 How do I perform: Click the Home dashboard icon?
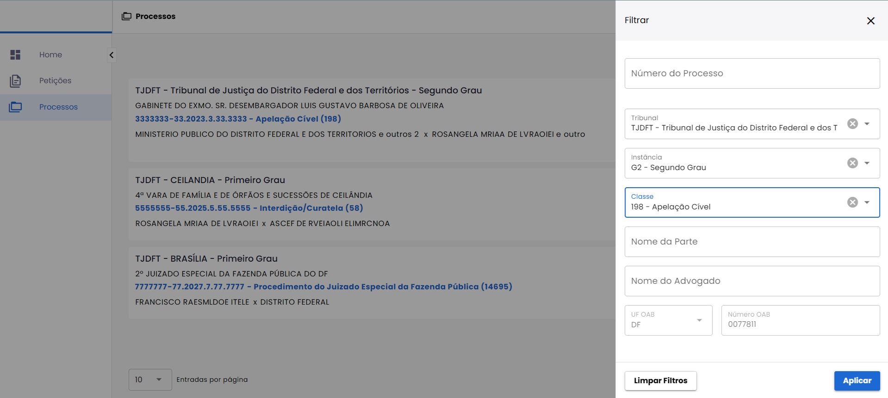tap(15, 55)
